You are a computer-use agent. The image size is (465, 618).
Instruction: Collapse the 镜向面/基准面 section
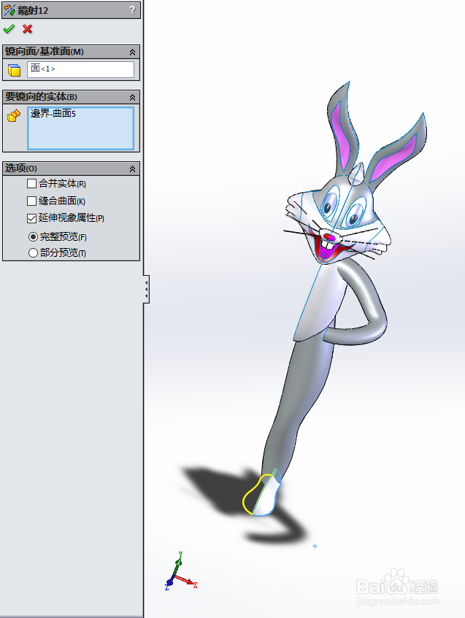(133, 52)
